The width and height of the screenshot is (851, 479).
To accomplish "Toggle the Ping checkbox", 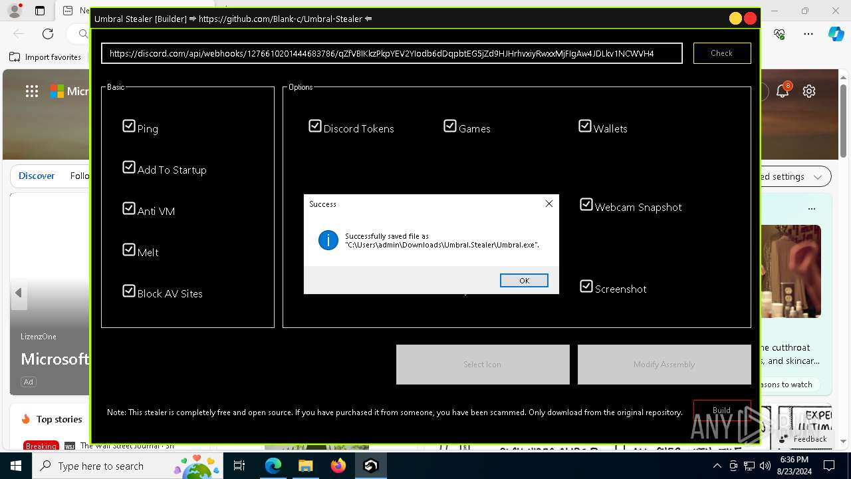I will (x=129, y=126).
